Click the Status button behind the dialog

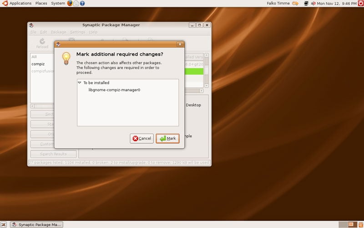coord(42,124)
